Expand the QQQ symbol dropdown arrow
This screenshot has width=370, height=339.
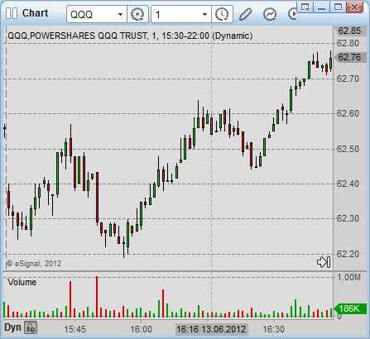[x=120, y=14]
